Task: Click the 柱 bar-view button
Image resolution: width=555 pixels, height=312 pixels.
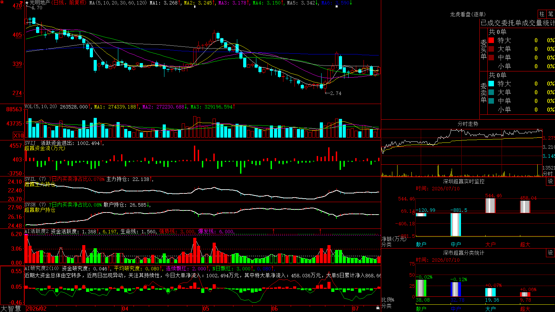Action: coord(542,14)
